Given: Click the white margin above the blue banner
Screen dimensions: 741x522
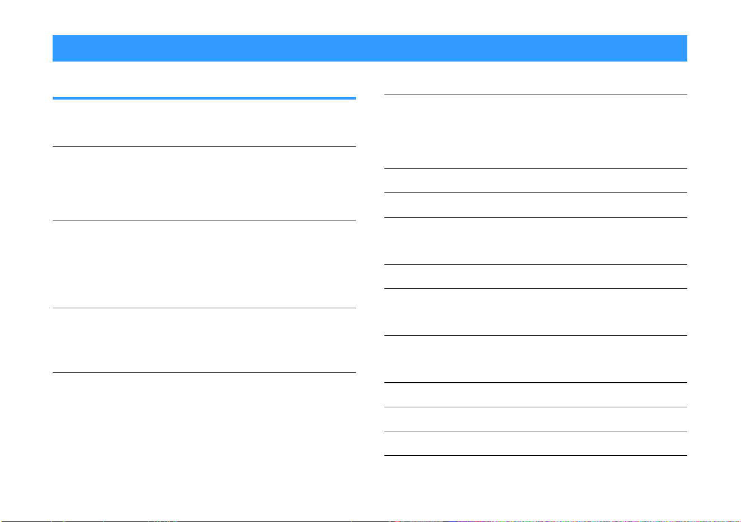Looking at the screenshot, I should 369,17.
